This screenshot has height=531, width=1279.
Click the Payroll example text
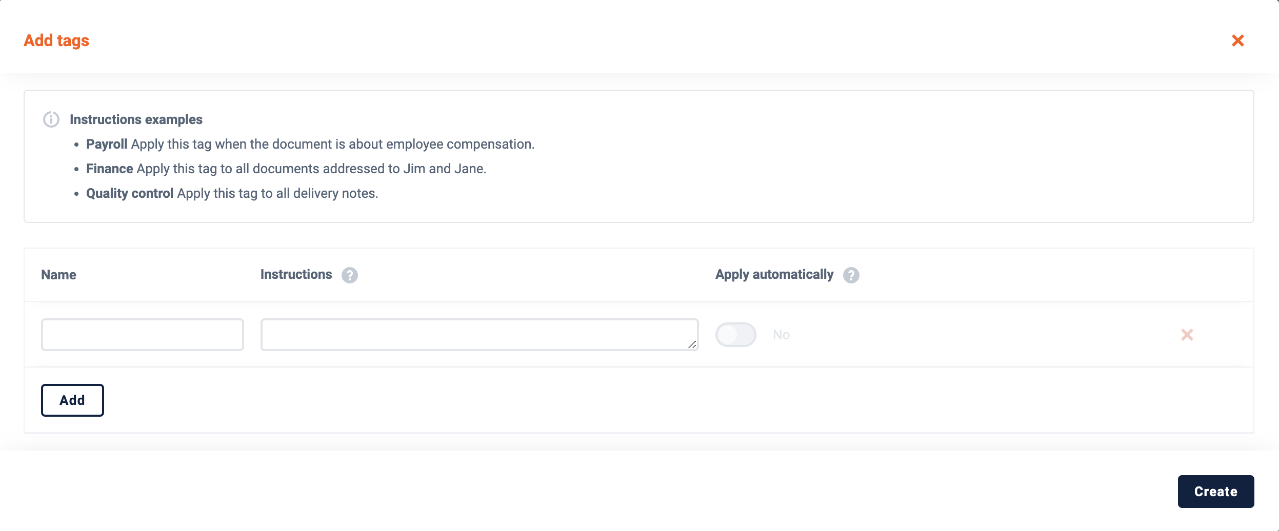310,144
